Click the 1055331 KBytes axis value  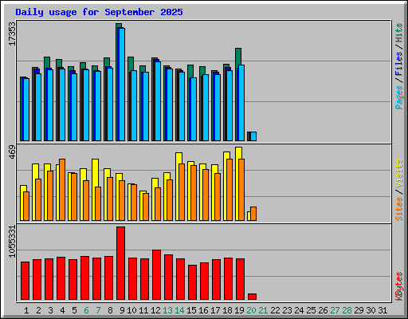[12, 242]
